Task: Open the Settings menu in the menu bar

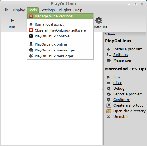Action: click(48, 10)
